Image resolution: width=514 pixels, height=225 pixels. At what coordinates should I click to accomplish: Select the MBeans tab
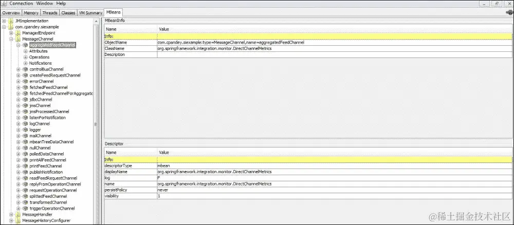click(x=113, y=12)
